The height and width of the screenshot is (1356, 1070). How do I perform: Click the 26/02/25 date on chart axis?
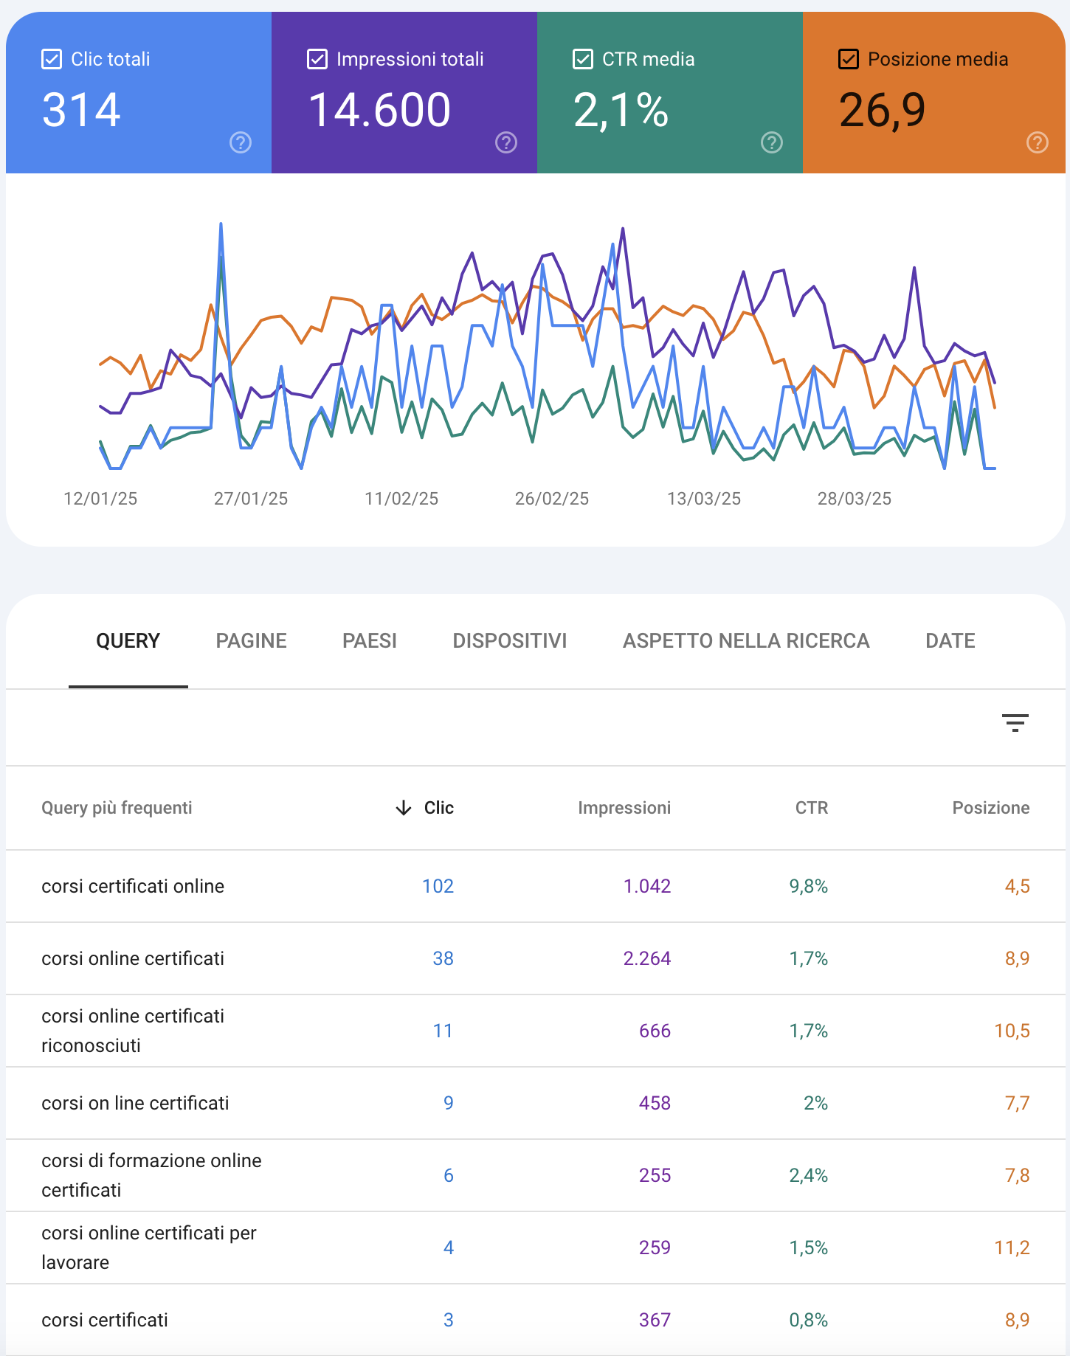pos(551,499)
